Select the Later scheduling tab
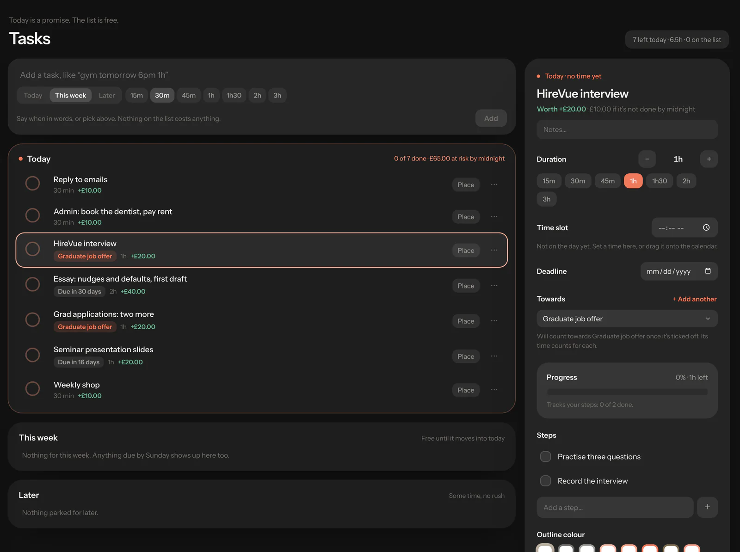 (x=107, y=95)
